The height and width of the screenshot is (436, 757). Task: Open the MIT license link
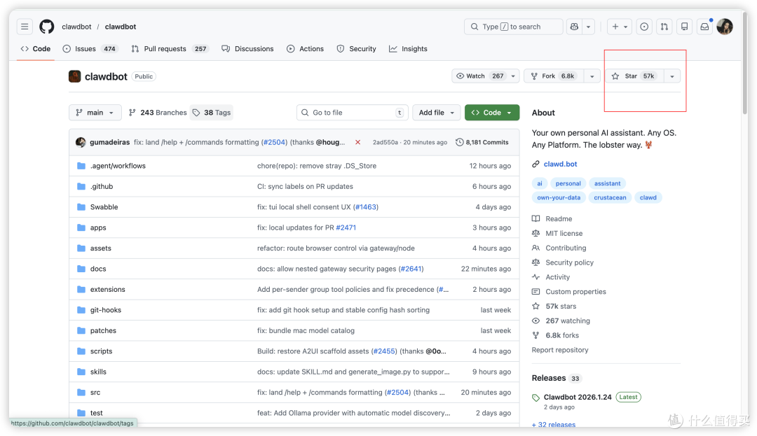point(564,233)
